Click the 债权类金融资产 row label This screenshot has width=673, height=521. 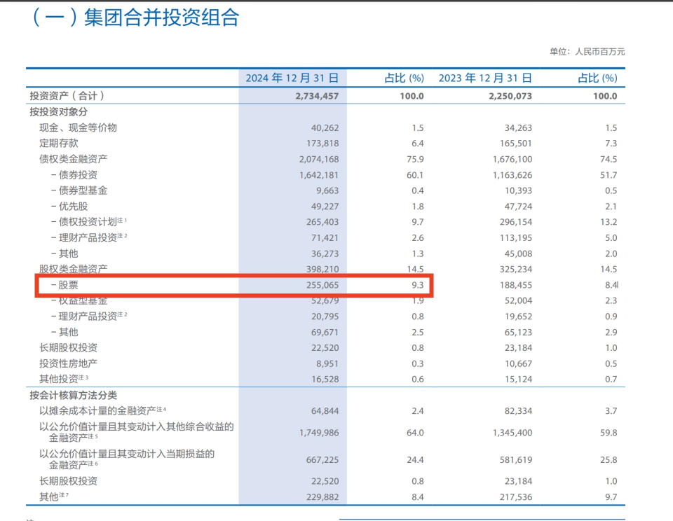pyautogui.click(x=74, y=159)
